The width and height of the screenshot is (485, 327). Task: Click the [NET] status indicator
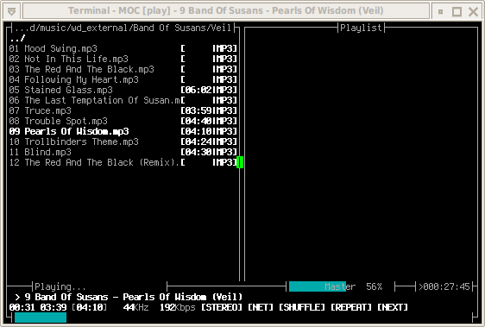(261, 307)
